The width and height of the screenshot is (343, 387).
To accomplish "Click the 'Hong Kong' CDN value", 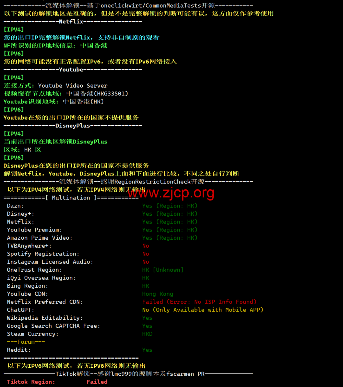I will (157, 294).
